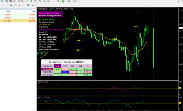183x111 pixels.
Task: Select the D1 timeframe in scanner
Action: (88, 66)
